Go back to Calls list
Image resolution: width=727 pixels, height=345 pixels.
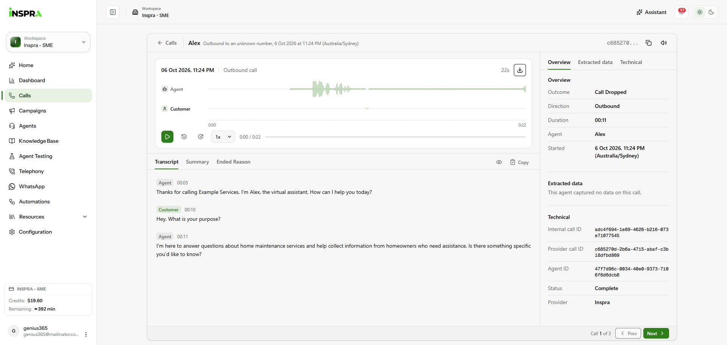point(167,43)
